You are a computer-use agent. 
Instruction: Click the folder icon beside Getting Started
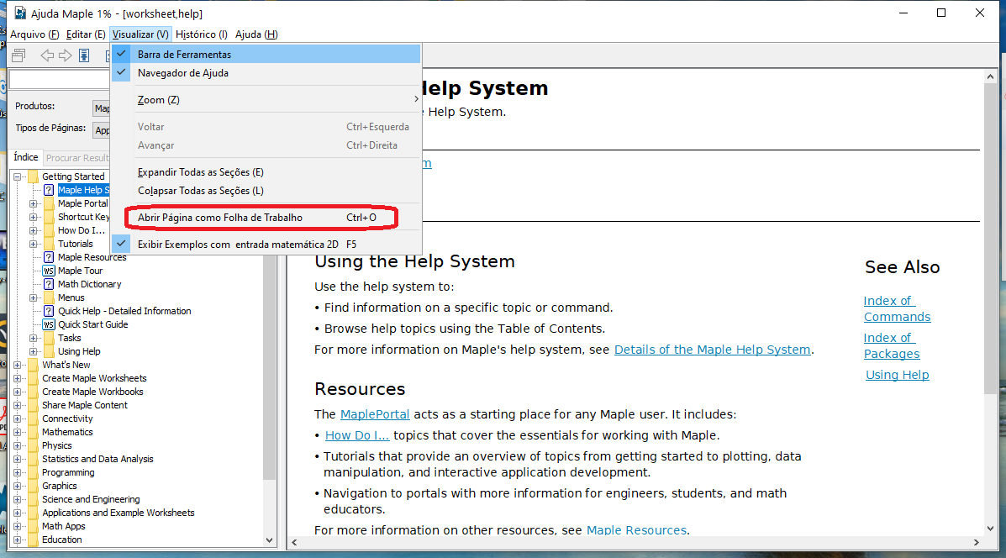tap(34, 176)
